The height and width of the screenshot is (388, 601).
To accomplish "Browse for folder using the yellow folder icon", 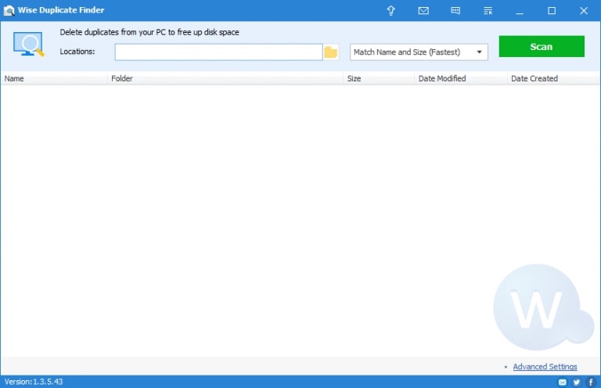I will tap(331, 52).
